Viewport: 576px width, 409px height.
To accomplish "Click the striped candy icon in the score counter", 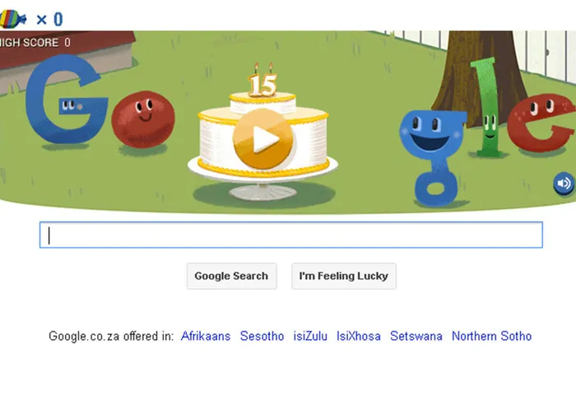I will 12,19.
